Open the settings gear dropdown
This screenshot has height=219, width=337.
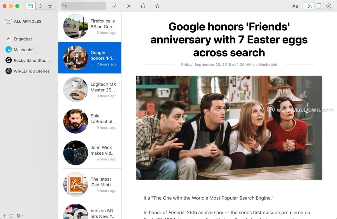[19, 216]
